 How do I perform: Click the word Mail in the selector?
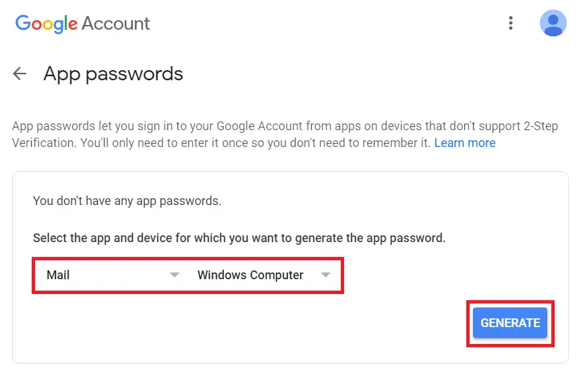click(58, 274)
